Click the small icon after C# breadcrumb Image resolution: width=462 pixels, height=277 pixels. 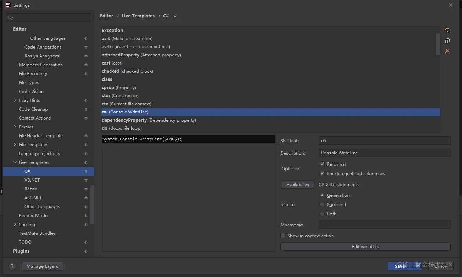click(x=175, y=16)
